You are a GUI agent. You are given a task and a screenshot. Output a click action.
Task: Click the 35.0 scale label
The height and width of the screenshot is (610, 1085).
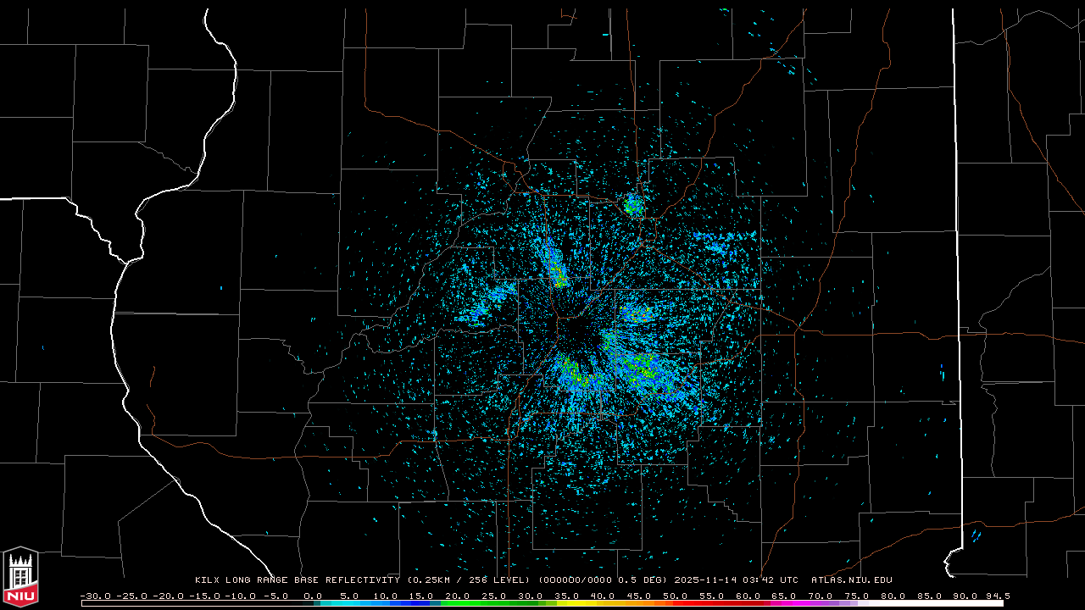pyautogui.click(x=566, y=596)
